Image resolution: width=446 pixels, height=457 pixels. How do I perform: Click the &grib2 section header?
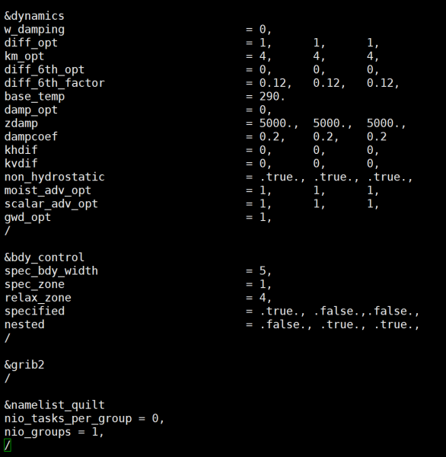24,365
